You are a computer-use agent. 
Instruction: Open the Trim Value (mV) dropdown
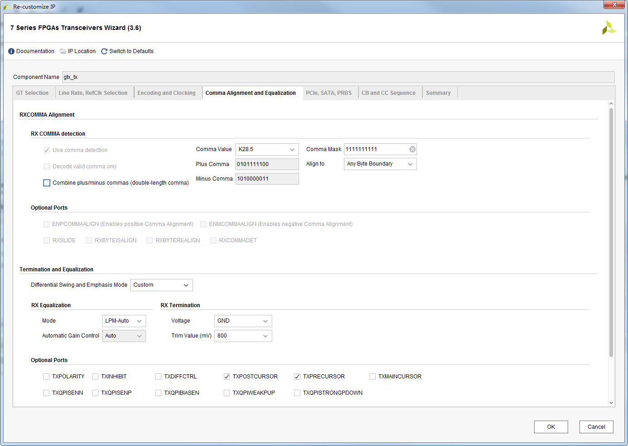tap(243, 336)
